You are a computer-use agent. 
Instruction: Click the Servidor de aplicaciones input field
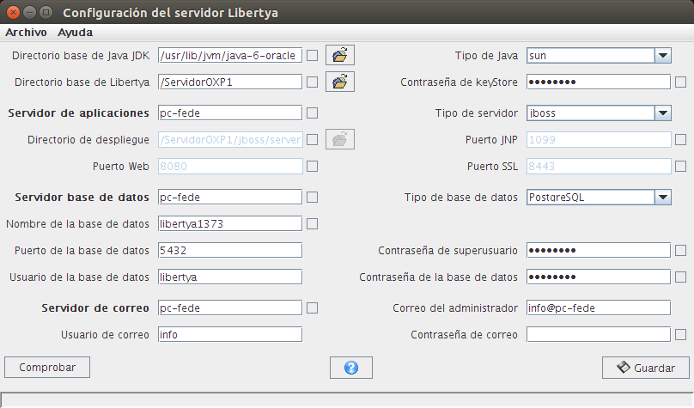tap(230, 113)
